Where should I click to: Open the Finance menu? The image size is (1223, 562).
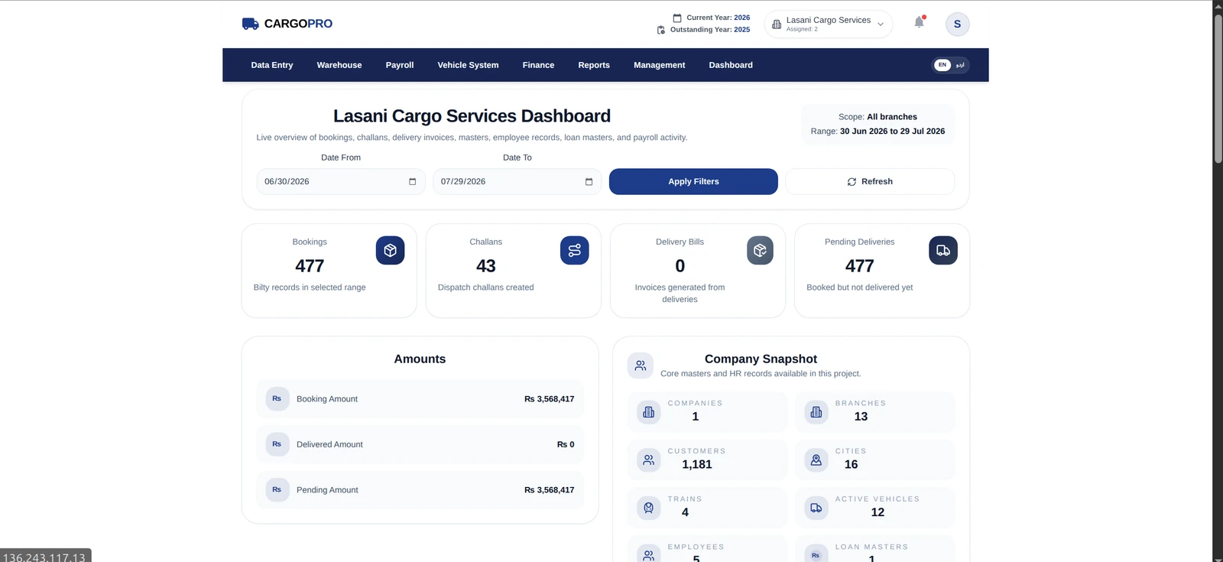(538, 65)
